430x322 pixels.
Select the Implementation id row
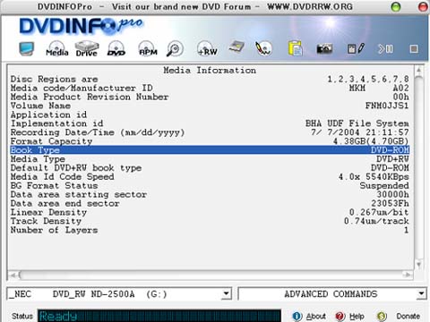click(x=210, y=123)
